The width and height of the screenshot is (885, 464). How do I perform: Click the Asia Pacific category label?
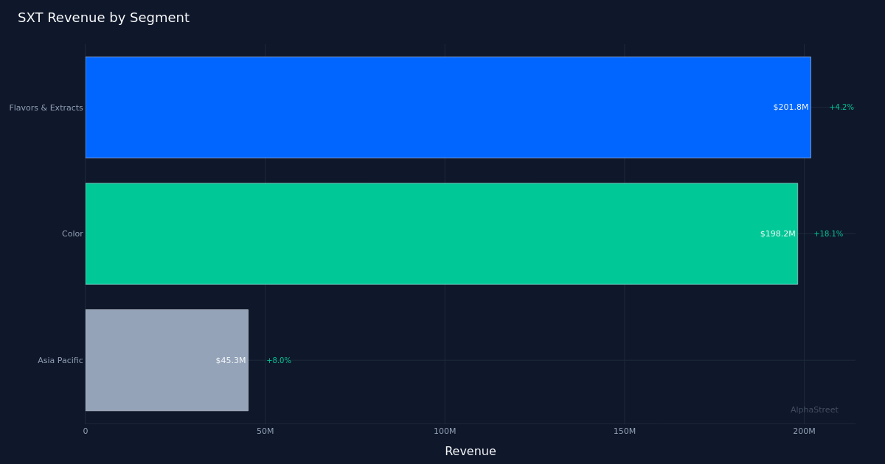click(60, 360)
